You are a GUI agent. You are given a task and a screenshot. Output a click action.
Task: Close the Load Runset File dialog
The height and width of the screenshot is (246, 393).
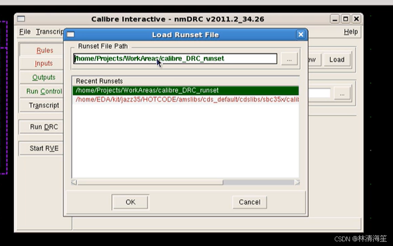point(301,35)
